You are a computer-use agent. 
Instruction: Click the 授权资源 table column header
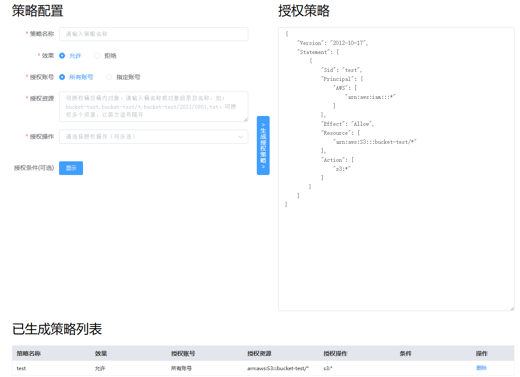[259, 353]
